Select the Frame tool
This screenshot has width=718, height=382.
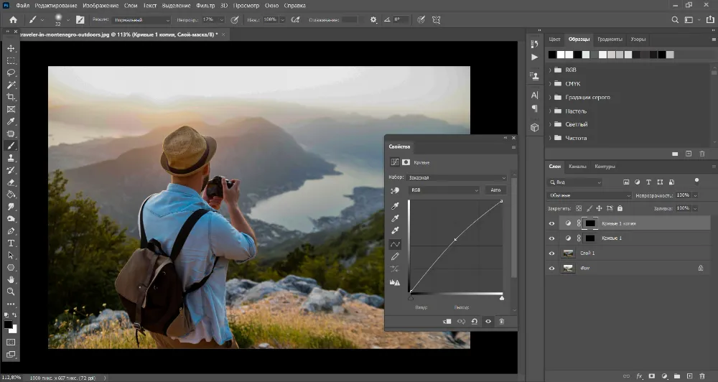click(11, 109)
